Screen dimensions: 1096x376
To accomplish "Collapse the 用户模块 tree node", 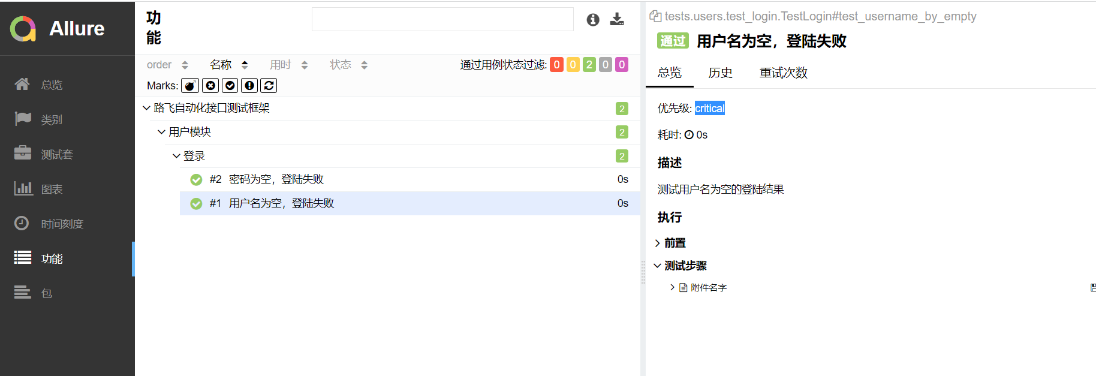I will (x=161, y=132).
